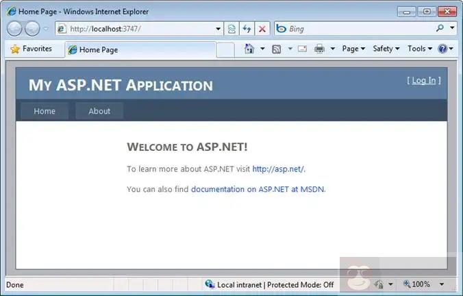Expand the Print options dropdown arrow
The height and width of the screenshot is (296, 463).
332,49
